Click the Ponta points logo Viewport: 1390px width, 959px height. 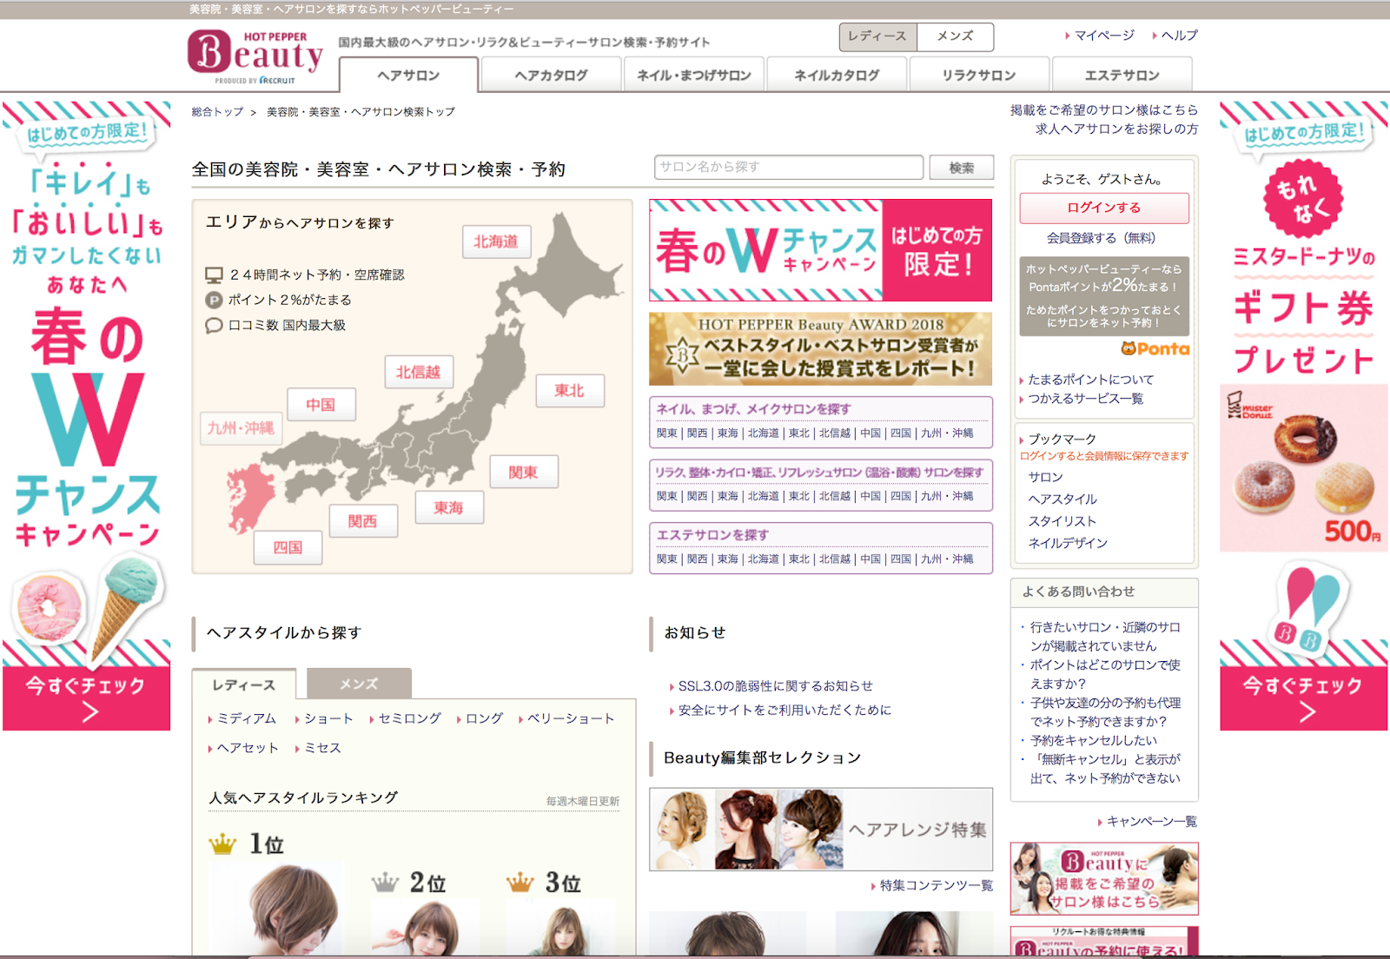pyautogui.click(x=1155, y=348)
